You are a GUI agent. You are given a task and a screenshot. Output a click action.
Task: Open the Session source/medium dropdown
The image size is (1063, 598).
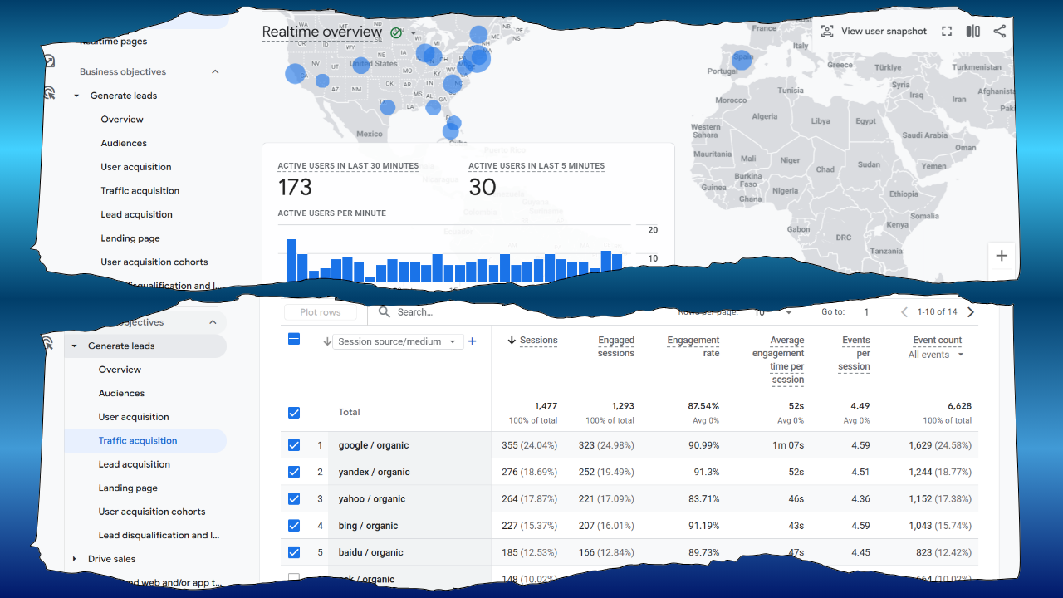point(397,341)
